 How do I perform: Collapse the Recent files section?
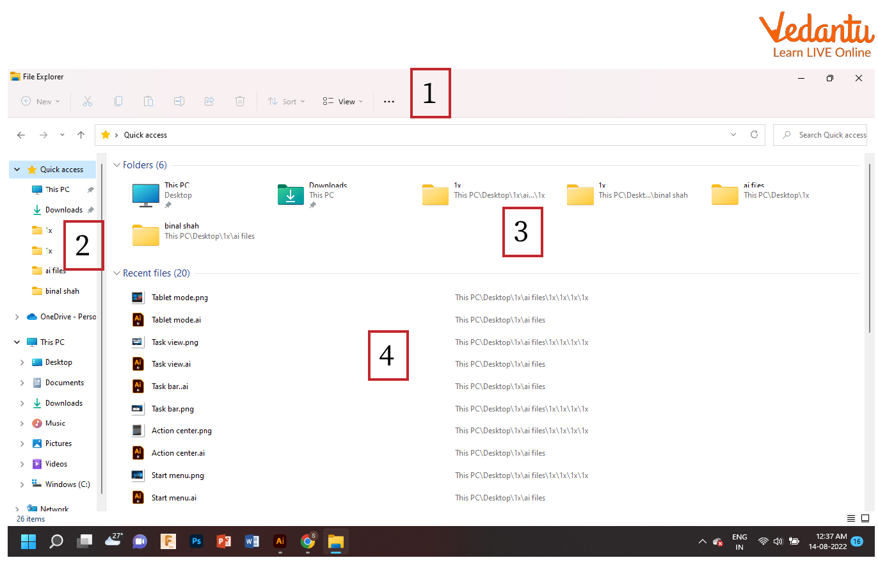pos(116,273)
